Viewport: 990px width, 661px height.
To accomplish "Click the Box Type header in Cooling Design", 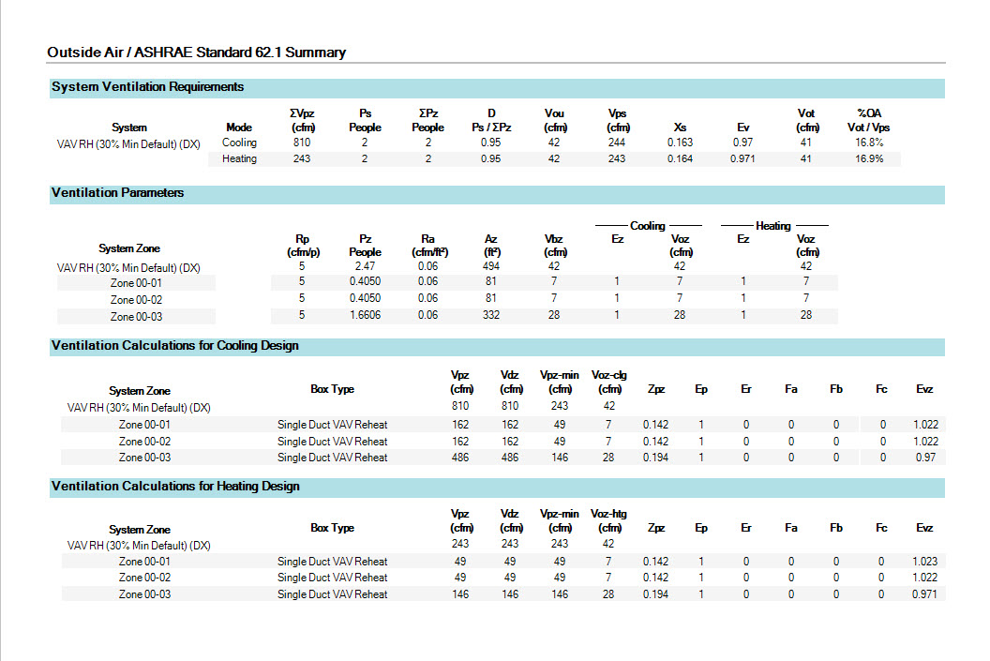I will click(332, 389).
